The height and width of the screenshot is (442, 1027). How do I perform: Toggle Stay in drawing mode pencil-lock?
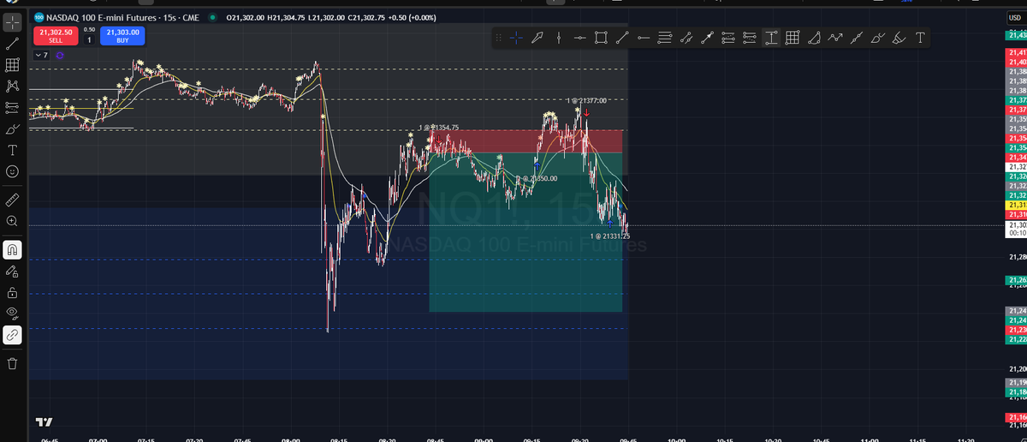pos(12,271)
